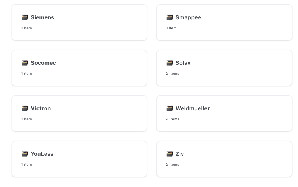298x187 pixels.
Task: Click the card index icon beside Ziv
Action: 170,154
